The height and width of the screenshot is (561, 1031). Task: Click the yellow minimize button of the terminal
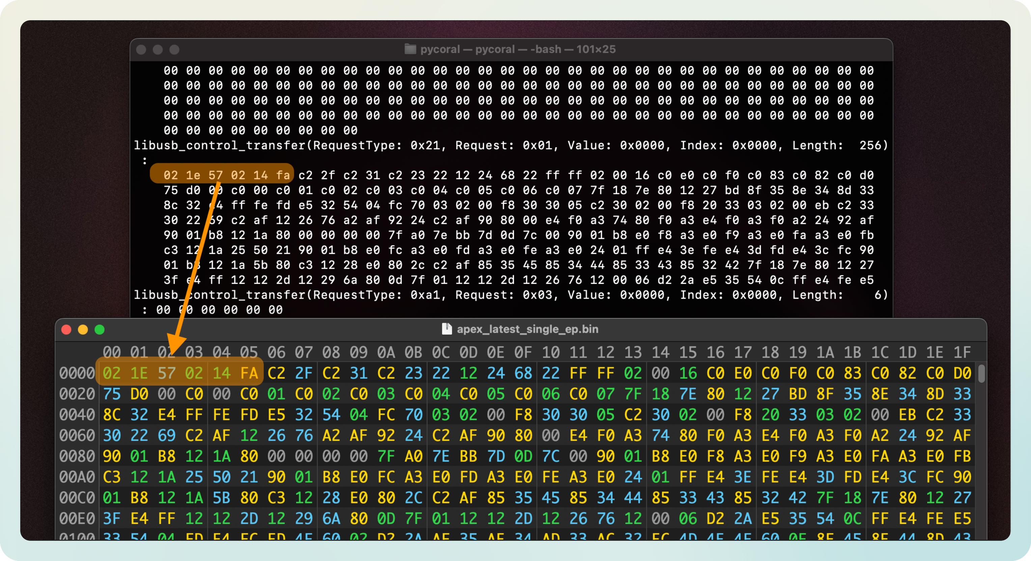pyautogui.click(x=158, y=50)
